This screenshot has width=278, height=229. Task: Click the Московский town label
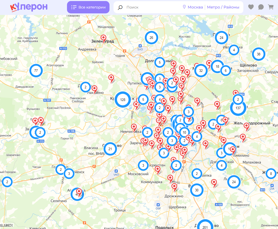[138, 174]
